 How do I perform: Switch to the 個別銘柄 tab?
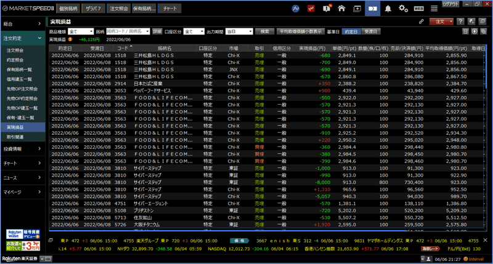(x=68, y=9)
